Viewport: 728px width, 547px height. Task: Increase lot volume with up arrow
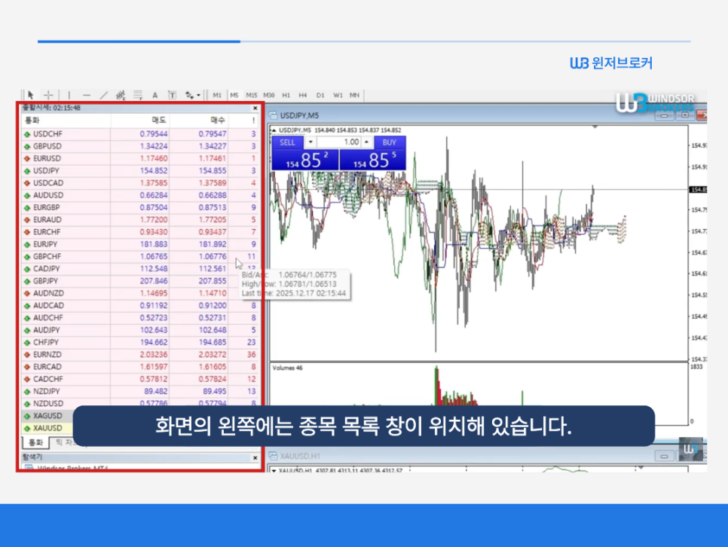pos(367,142)
